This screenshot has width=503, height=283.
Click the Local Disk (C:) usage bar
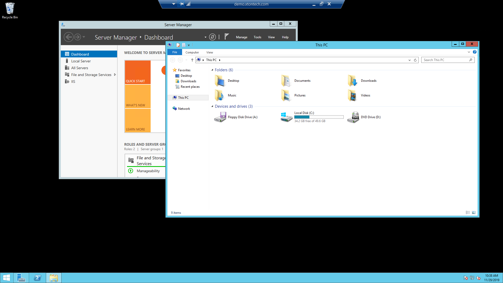(319, 117)
